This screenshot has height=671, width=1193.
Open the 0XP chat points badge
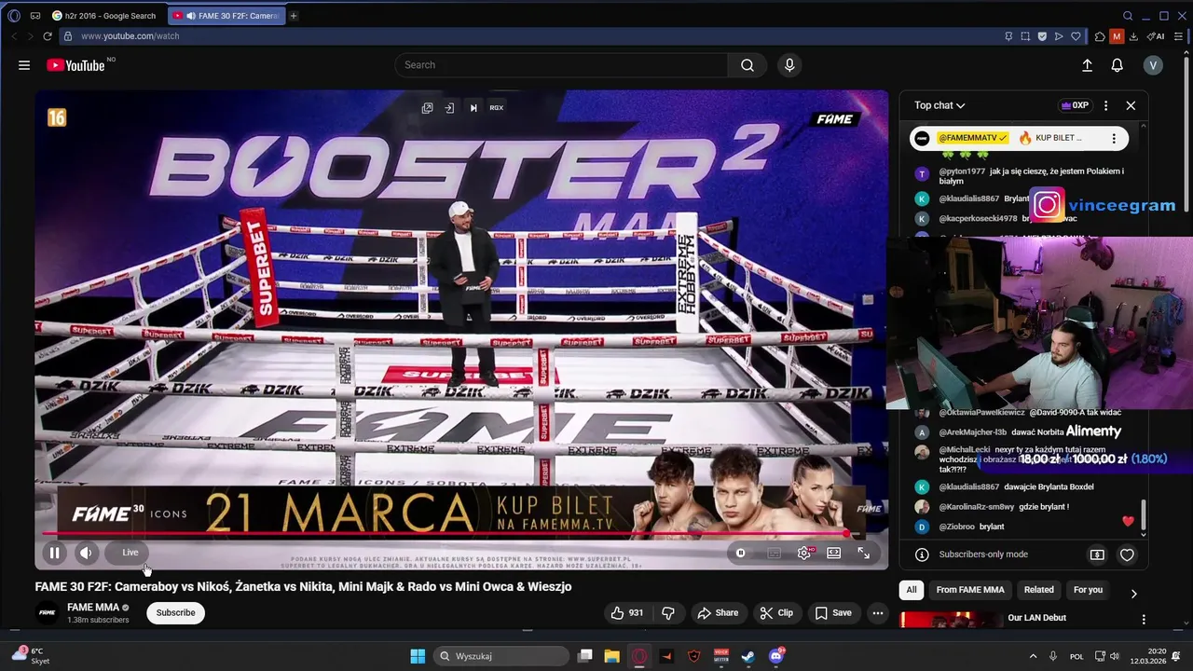tap(1075, 105)
